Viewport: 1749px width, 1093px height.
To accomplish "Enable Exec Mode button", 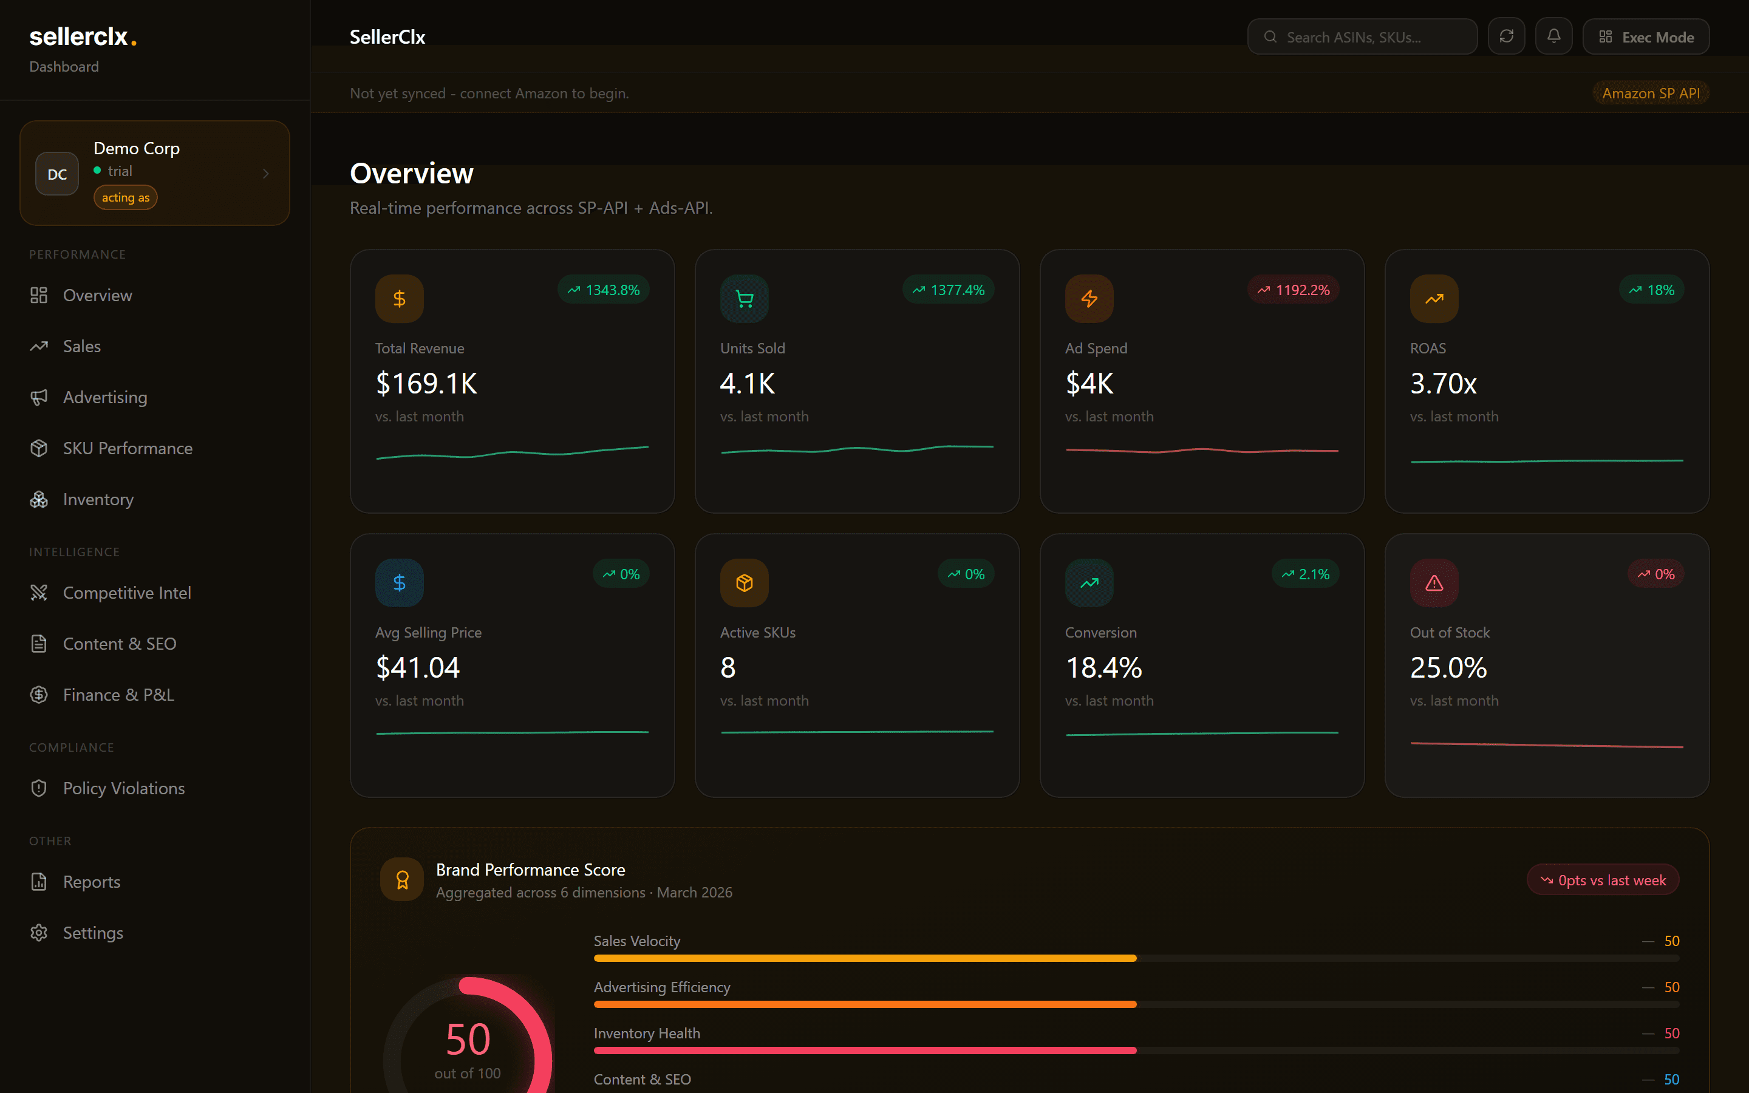I will (1646, 37).
